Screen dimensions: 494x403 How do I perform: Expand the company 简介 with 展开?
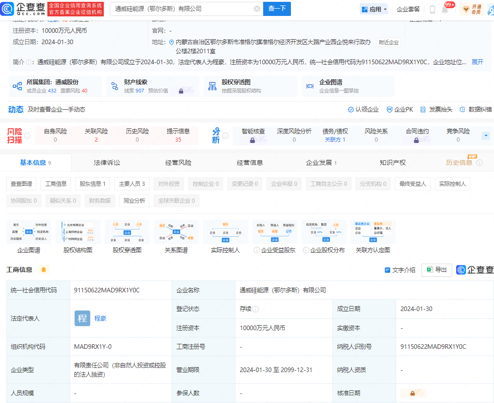point(477,62)
